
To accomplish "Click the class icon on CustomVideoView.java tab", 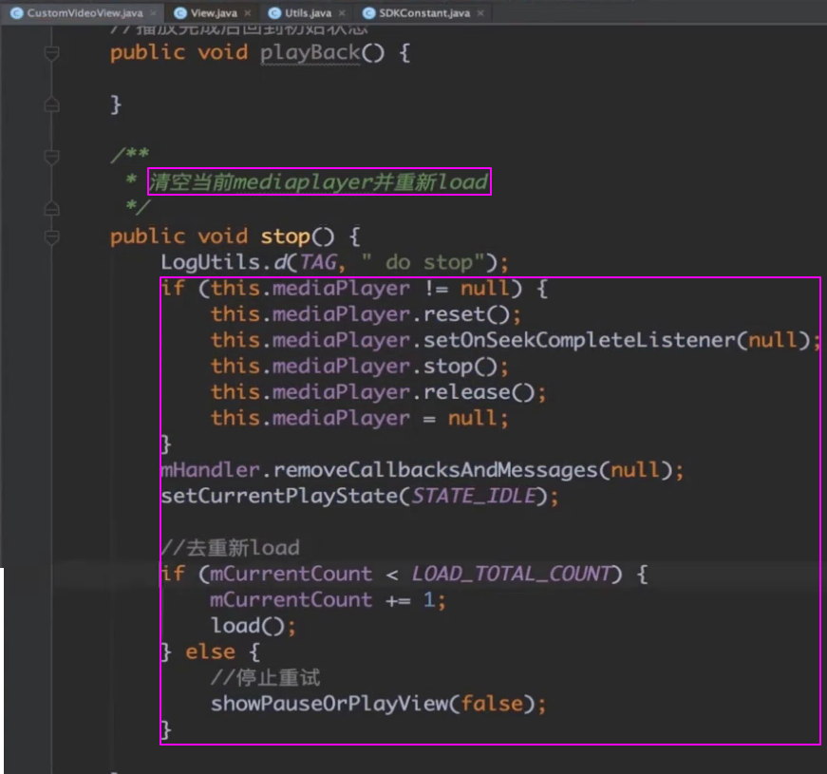I will pyautogui.click(x=16, y=13).
